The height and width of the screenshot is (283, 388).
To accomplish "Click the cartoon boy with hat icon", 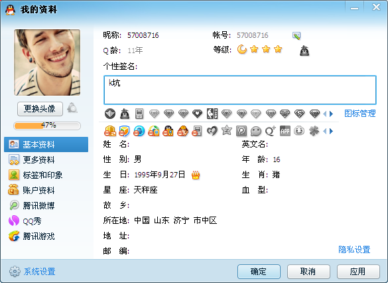I will point(182,131).
